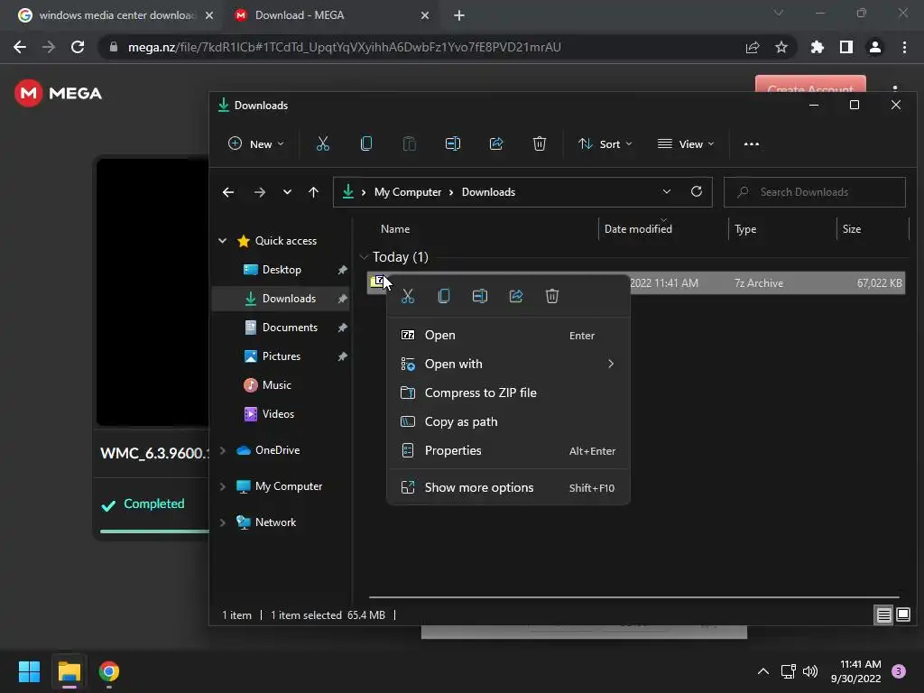Choose Copy as path
The width and height of the screenshot is (924, 693).
point(508,421)
